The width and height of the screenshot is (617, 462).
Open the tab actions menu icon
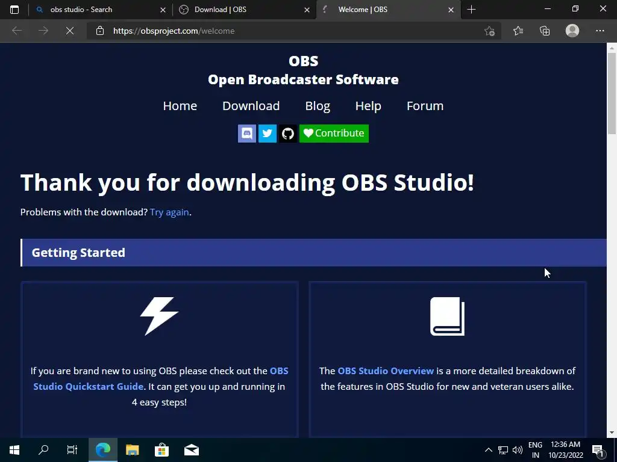point(14,10)
